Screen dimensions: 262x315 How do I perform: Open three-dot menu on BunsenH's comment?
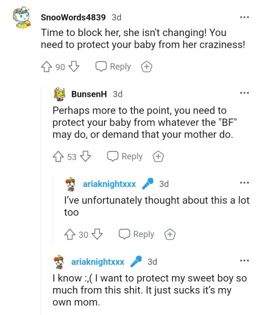pos(244,93)
